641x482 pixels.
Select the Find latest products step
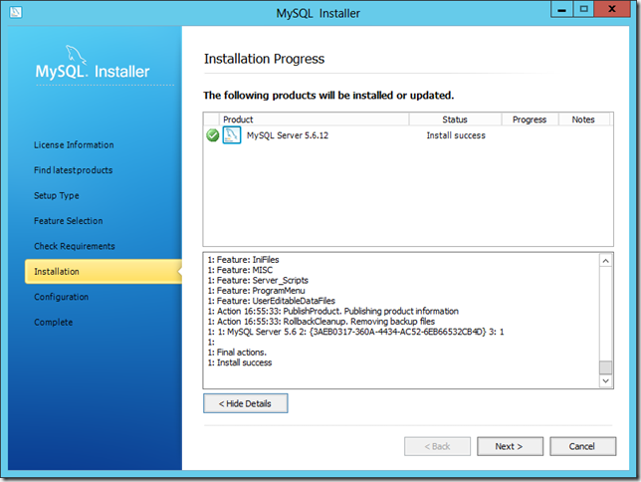[74, 170]
